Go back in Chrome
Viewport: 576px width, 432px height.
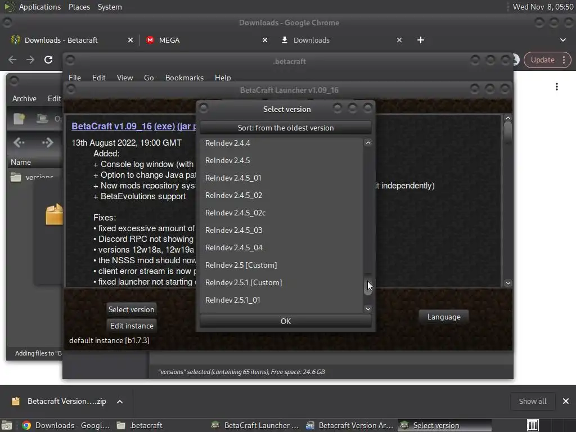pyautogui.click(x=12, y=60)
